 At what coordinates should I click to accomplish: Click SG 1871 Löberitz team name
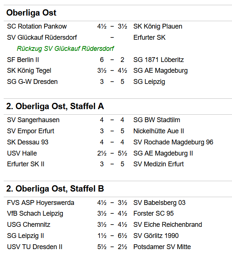[x=158, y=60]
